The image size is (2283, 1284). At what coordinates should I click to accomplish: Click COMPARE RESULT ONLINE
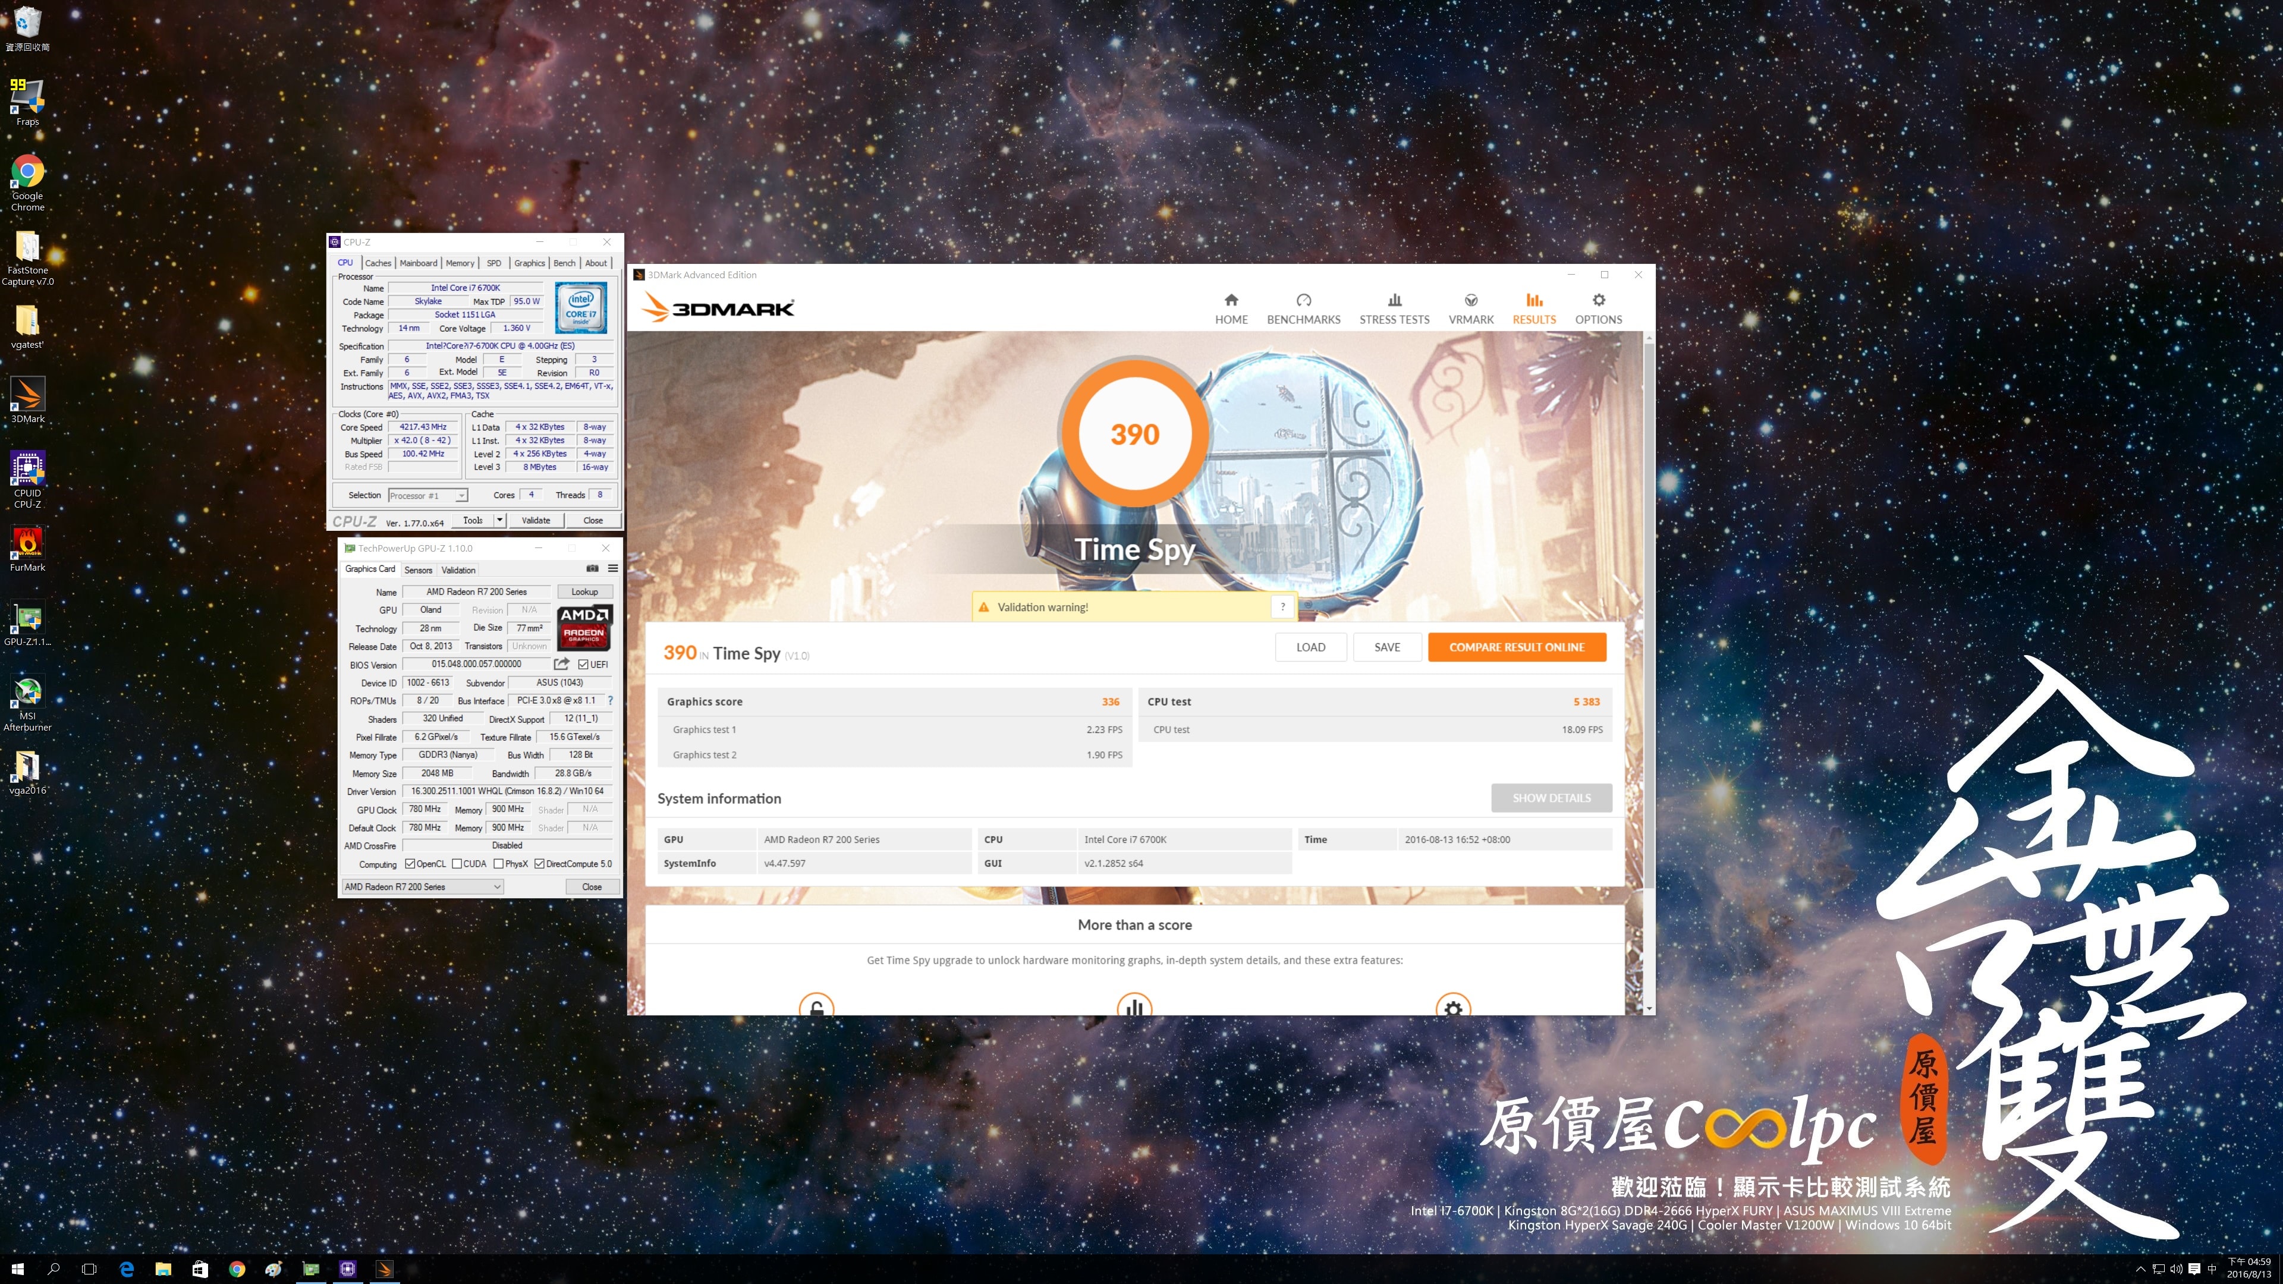tap(1517, 647)
